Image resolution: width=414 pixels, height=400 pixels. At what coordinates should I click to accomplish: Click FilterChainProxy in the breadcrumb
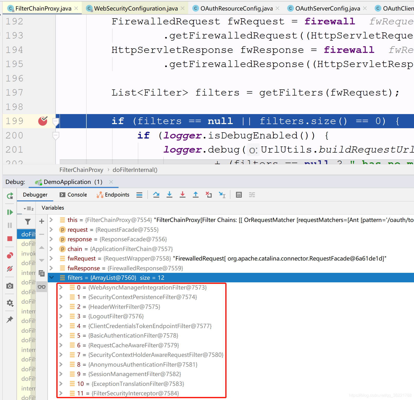(81, 170)
